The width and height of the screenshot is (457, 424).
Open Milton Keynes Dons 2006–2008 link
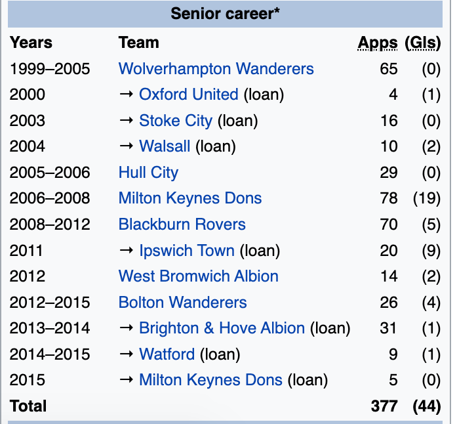189,198
